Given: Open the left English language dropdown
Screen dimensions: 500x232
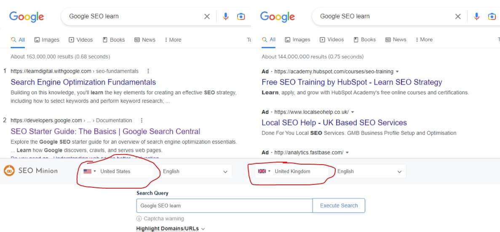Looking at the screenshot, I should coord(195,171).
